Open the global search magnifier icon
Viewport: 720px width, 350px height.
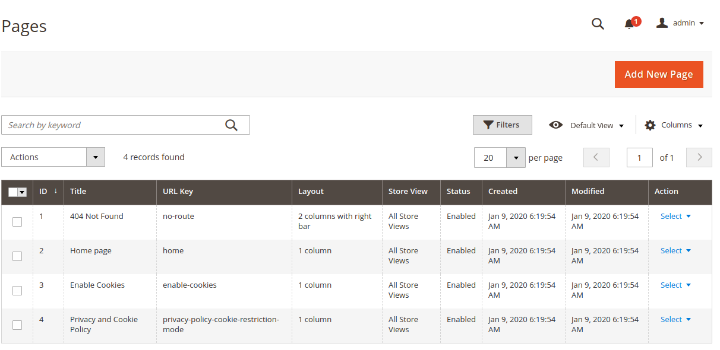(598, 24)
